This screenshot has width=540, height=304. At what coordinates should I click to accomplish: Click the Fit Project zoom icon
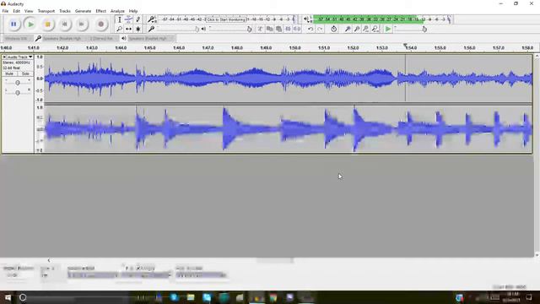[375, 29]
